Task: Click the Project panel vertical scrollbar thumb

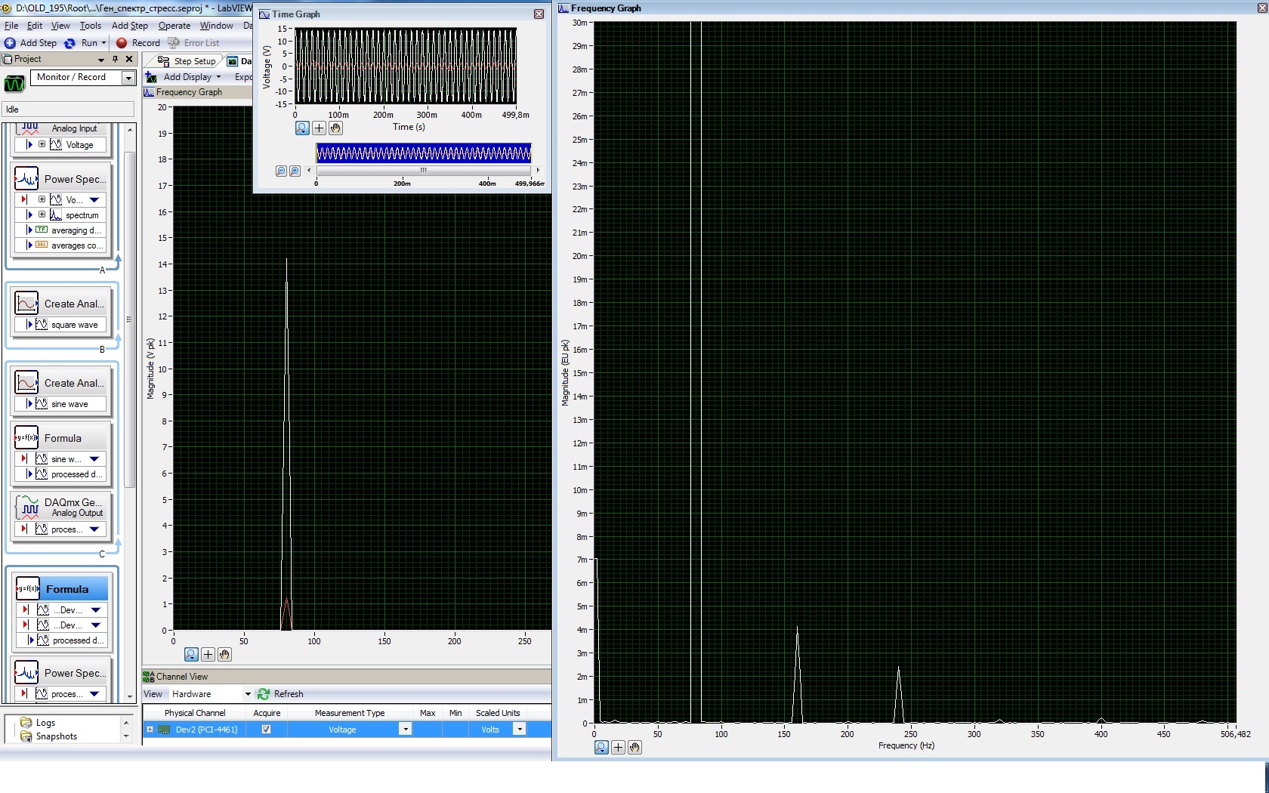Action: [129, 319]
